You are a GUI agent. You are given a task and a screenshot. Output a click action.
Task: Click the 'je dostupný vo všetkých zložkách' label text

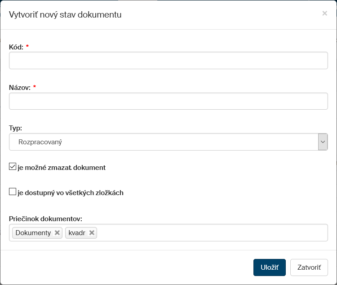[x=71, y=193]
